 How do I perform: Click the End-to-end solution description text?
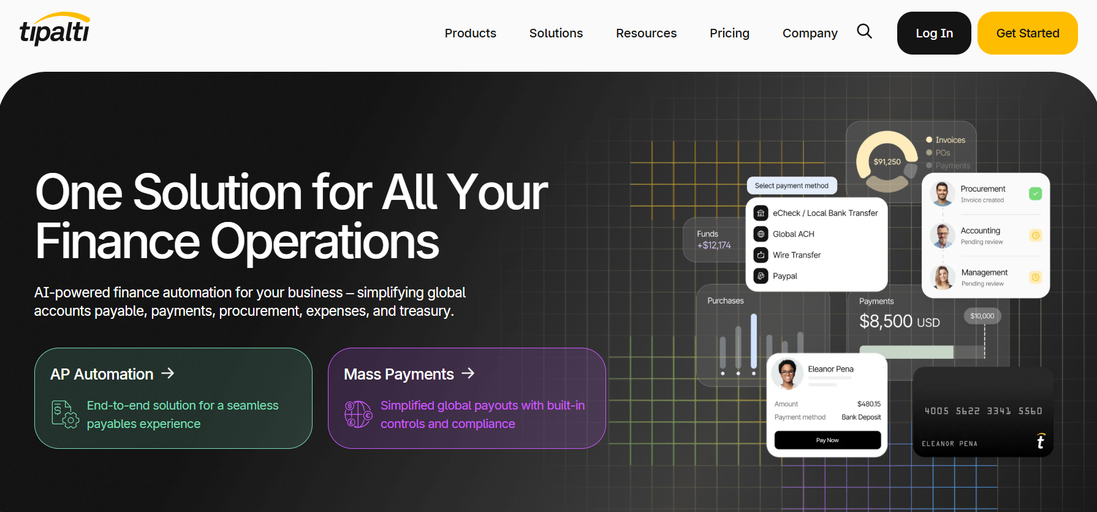coord(183,415)
